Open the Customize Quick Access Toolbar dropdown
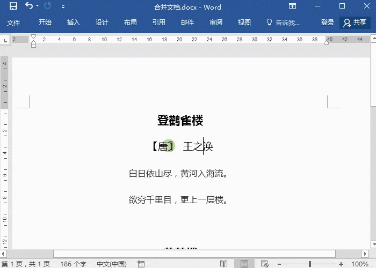Image resolution: width=376 pixels, height=268 pixels. (x=63, y=7)
